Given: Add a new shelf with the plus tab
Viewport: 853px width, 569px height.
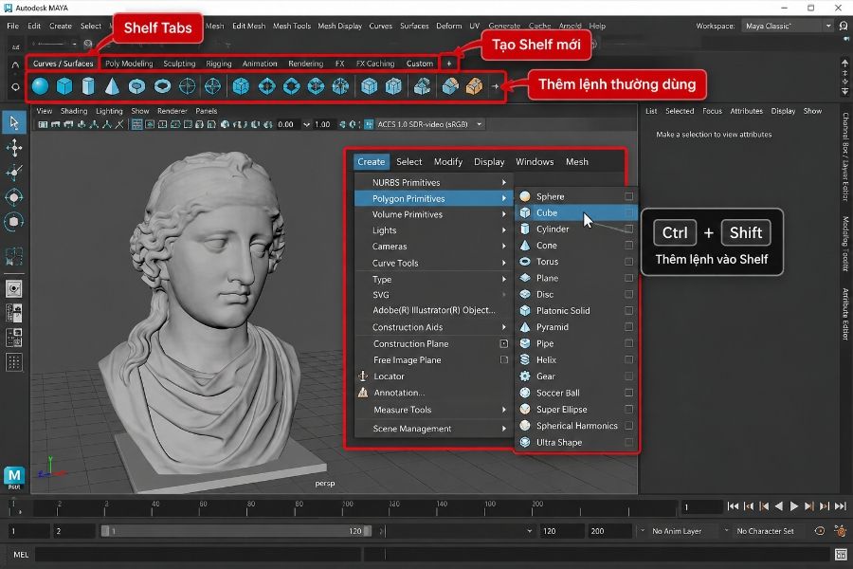Looking at the screenshot, I should pyautogui.click(x=449, y=64).
